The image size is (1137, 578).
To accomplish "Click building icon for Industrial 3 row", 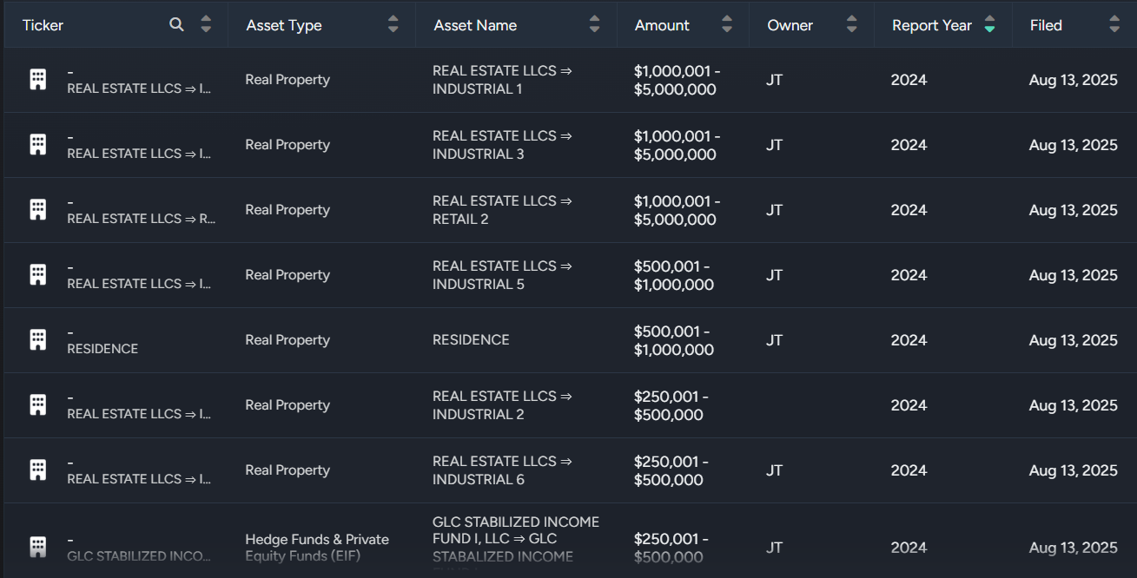I will click(38, 144).
